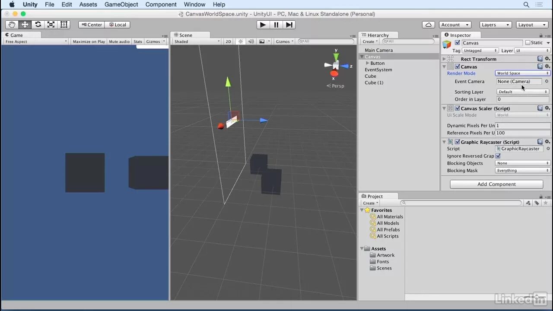The height and width of the screenshot is (311, 553).
Task: Disable the Canvas component checkbox
Action: point(457,67)
